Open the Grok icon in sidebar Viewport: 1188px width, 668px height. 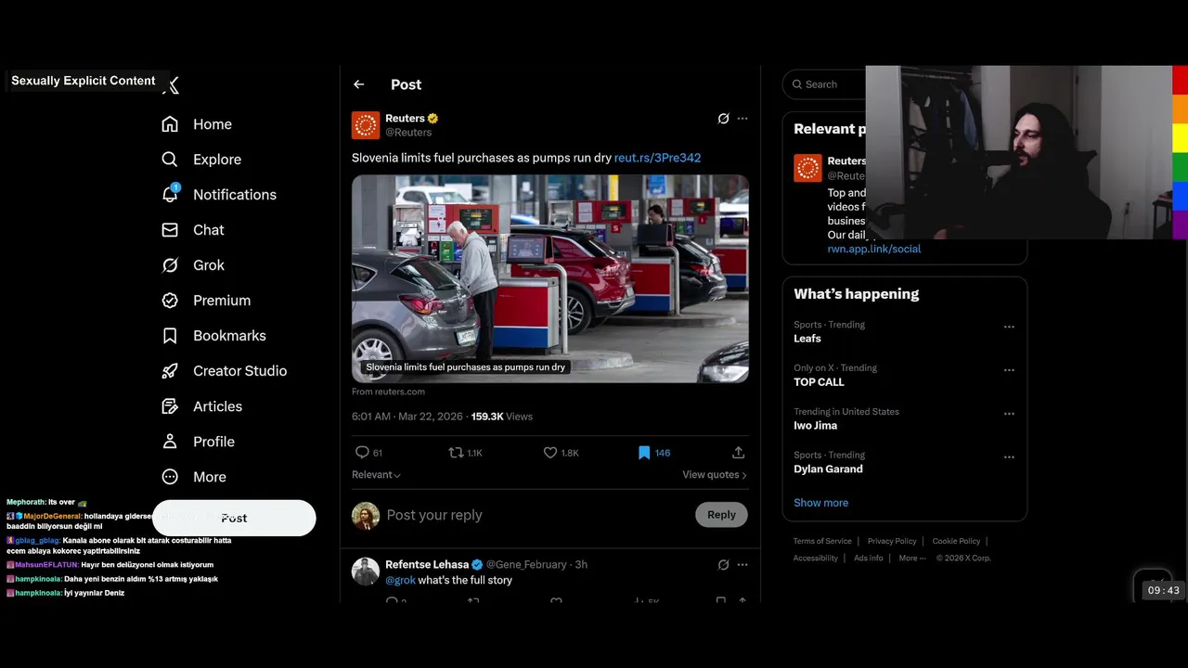(x=170, y=265)
